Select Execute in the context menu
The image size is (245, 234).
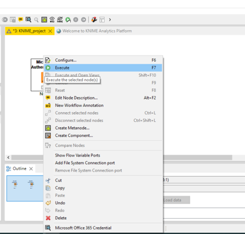[103, 68]
